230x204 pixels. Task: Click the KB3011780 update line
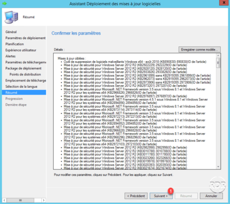[125, 155]
